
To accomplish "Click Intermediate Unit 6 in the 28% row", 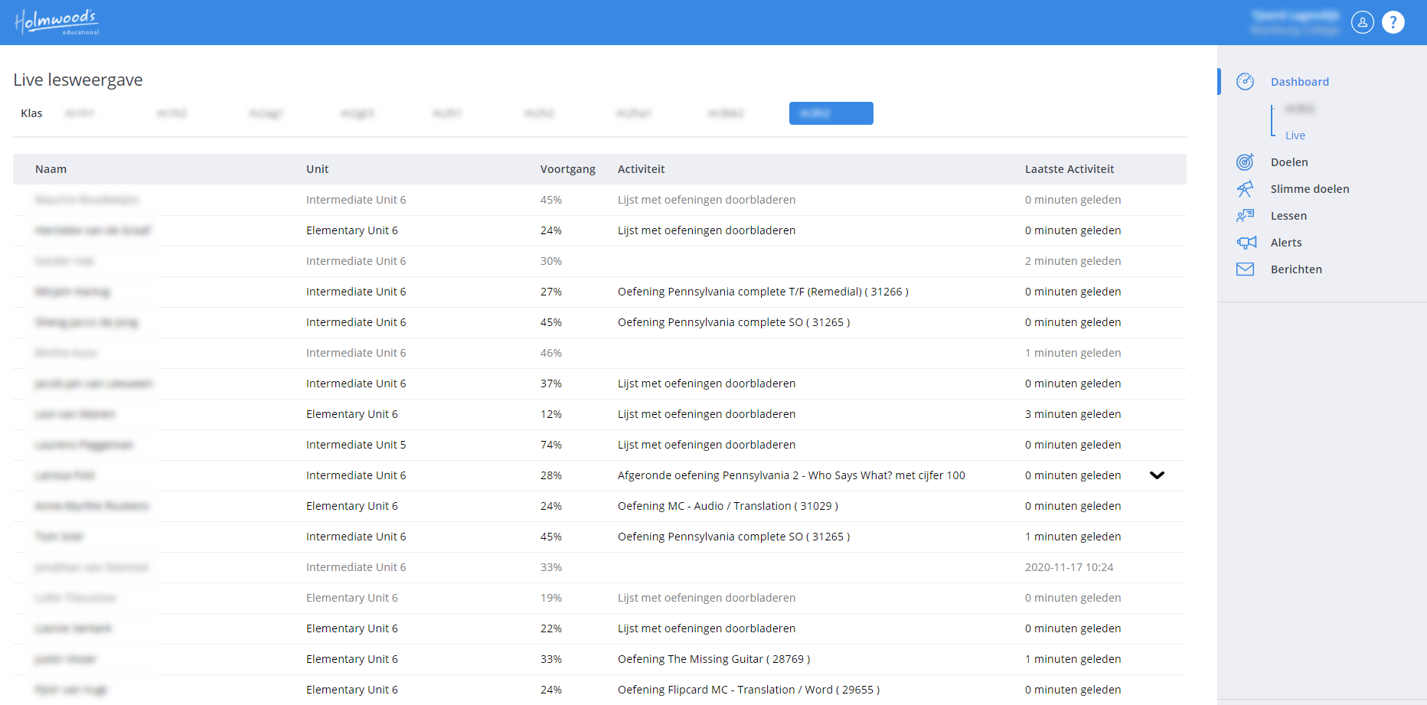I will pyautogui.click(x=356, y=475).
